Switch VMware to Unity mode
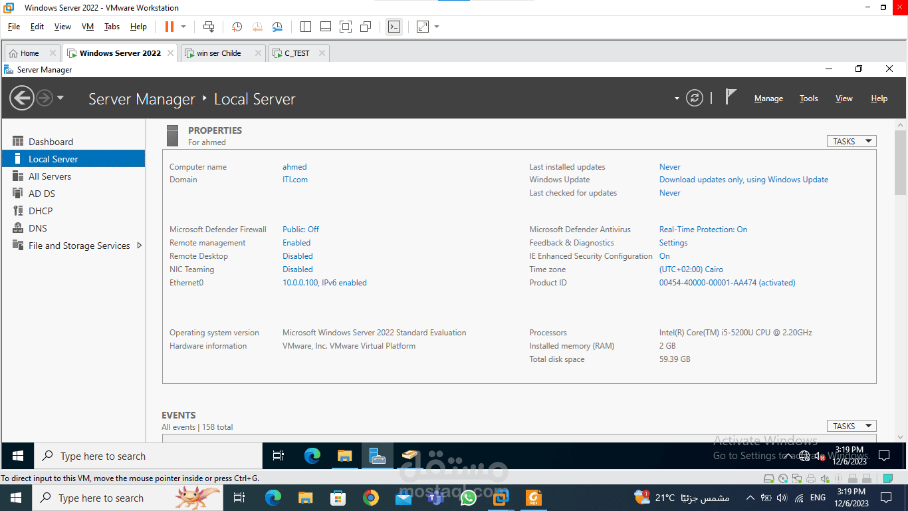Viewport: 908px width, 511px height. tap(366, 27)
